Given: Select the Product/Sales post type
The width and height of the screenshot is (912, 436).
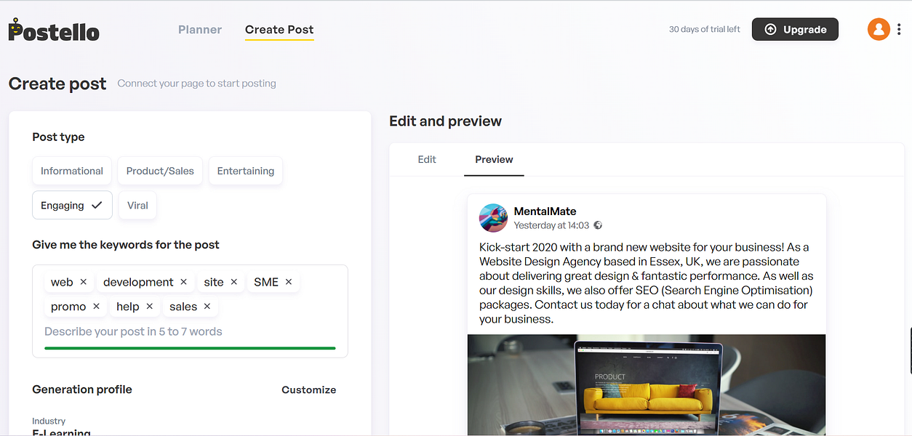Looking at the screenshot, I should coord(160,171).
